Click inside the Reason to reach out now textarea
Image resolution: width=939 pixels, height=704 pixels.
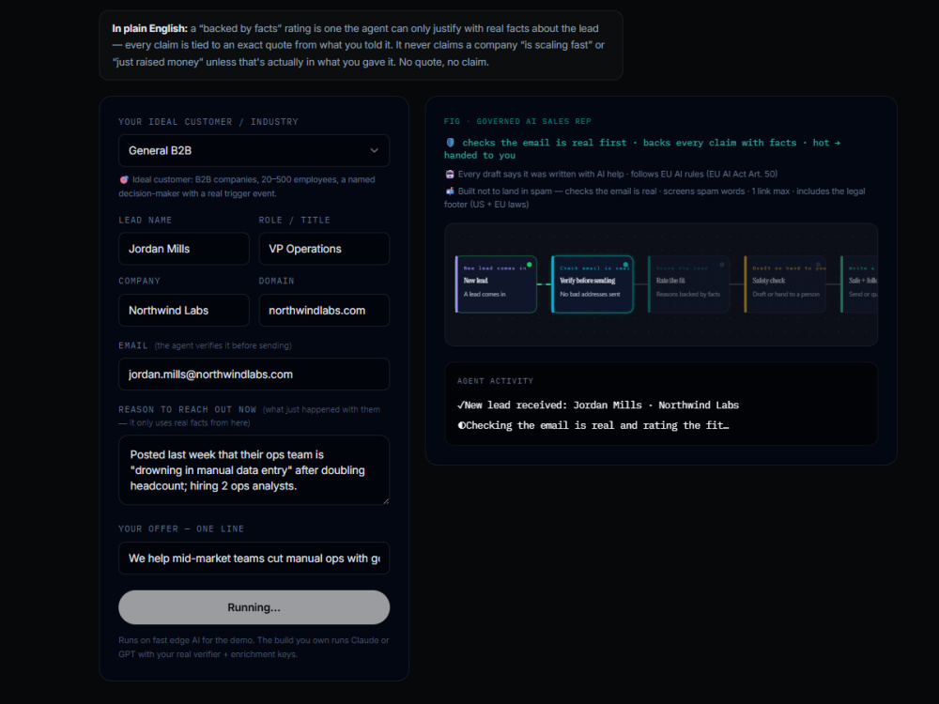(254, 470)
